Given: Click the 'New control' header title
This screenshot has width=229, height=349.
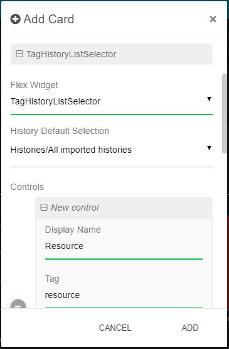Looking at the screenshot, I should (x=75, y=208).
